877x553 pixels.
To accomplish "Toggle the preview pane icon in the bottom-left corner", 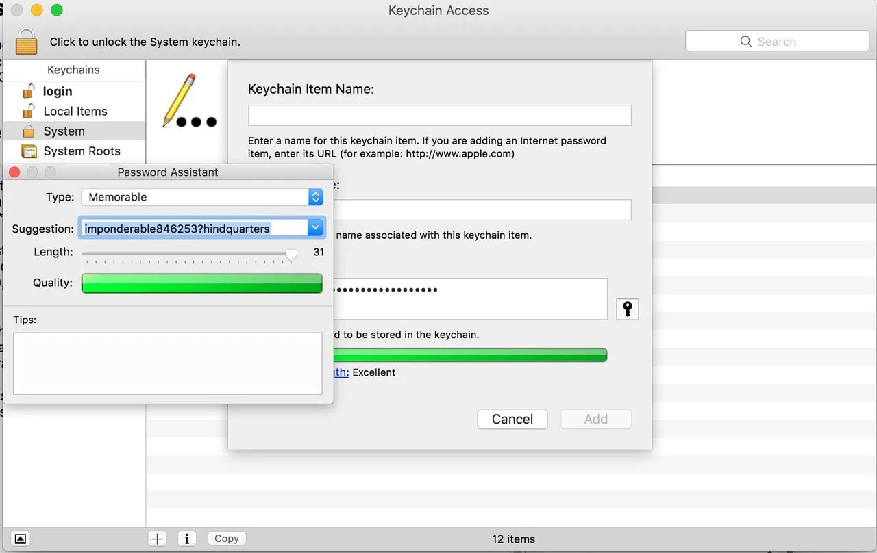I will pos(20,539).
